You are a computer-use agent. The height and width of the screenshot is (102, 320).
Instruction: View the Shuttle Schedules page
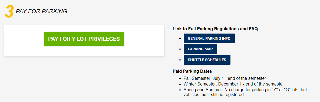click(207, 60)
